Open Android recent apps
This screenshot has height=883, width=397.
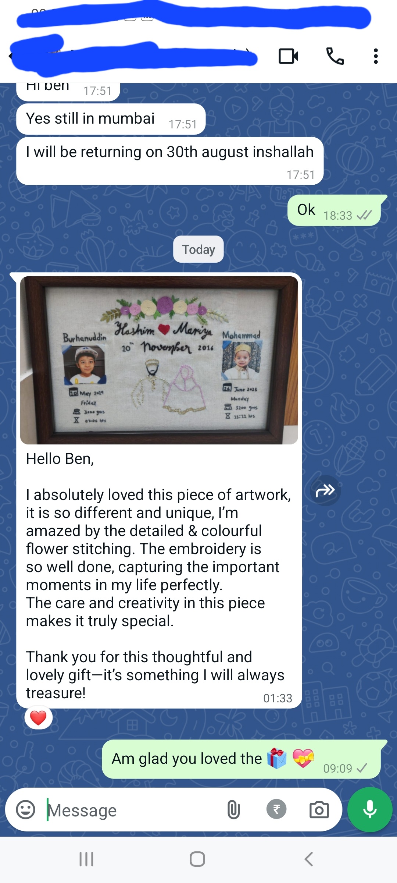click(x=86, y=859)
